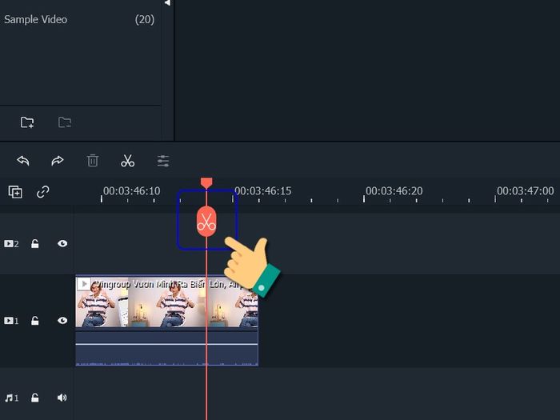Click the Delete folder icon
This screenshot has width=560, height=420.
pyautogui.click(x=65, y=122)
